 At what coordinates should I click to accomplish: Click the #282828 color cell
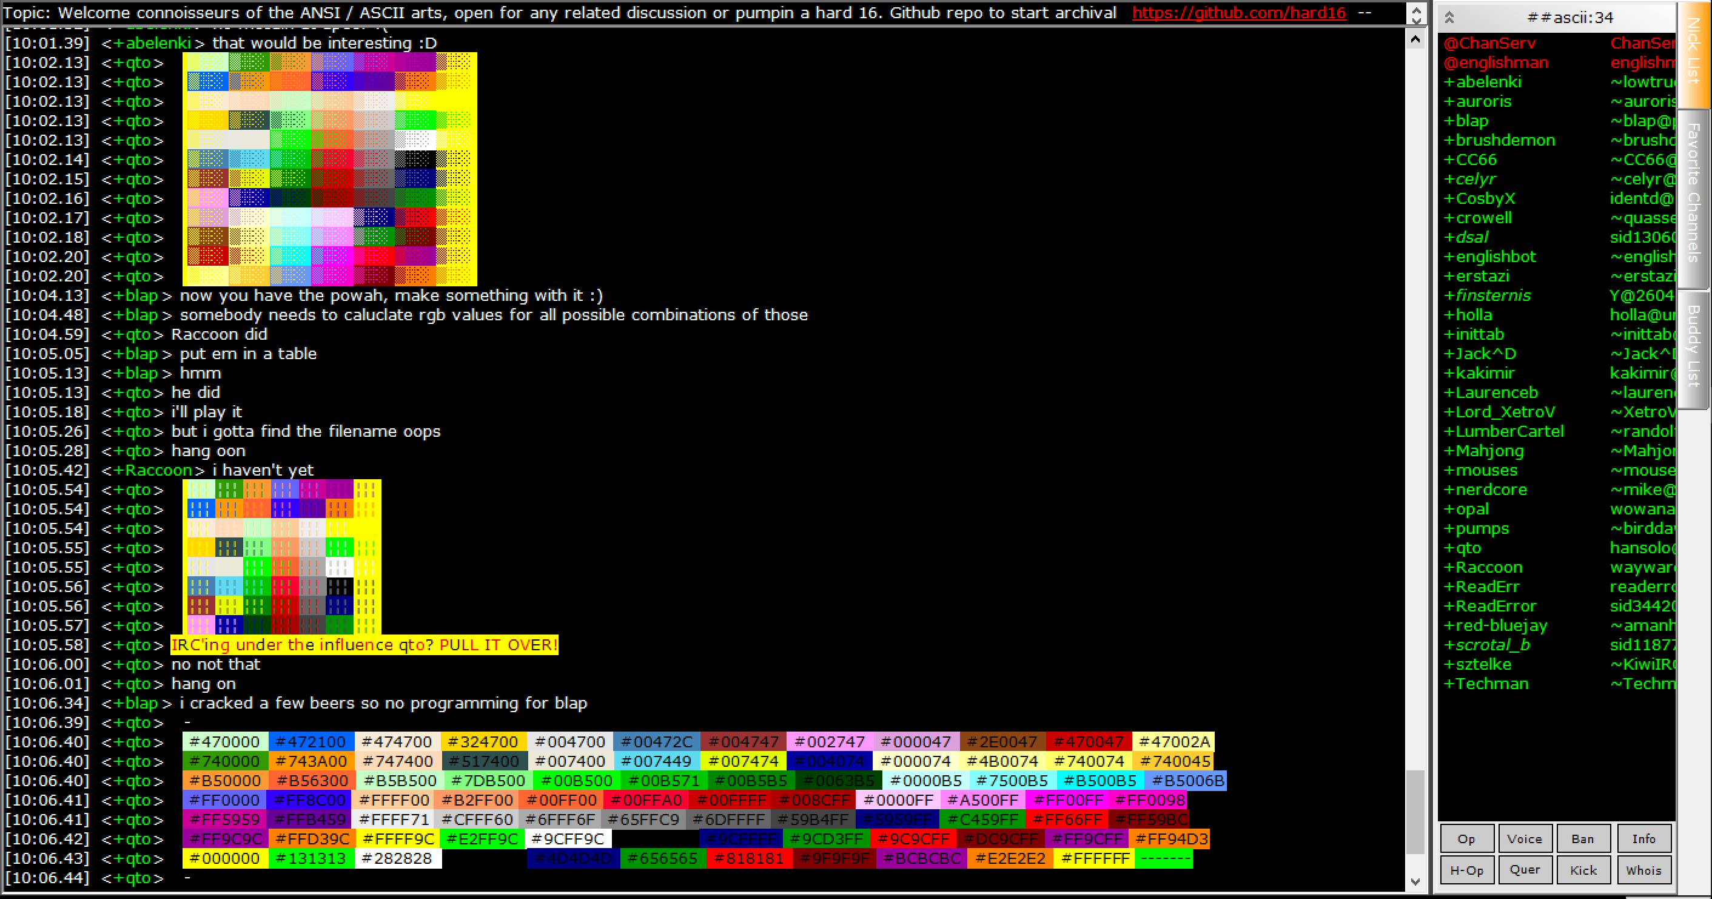(x=397, y=858)
